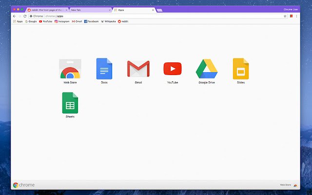Reload the current page
The height and width of the screenshot is (195, 312).
click(25, 16)
